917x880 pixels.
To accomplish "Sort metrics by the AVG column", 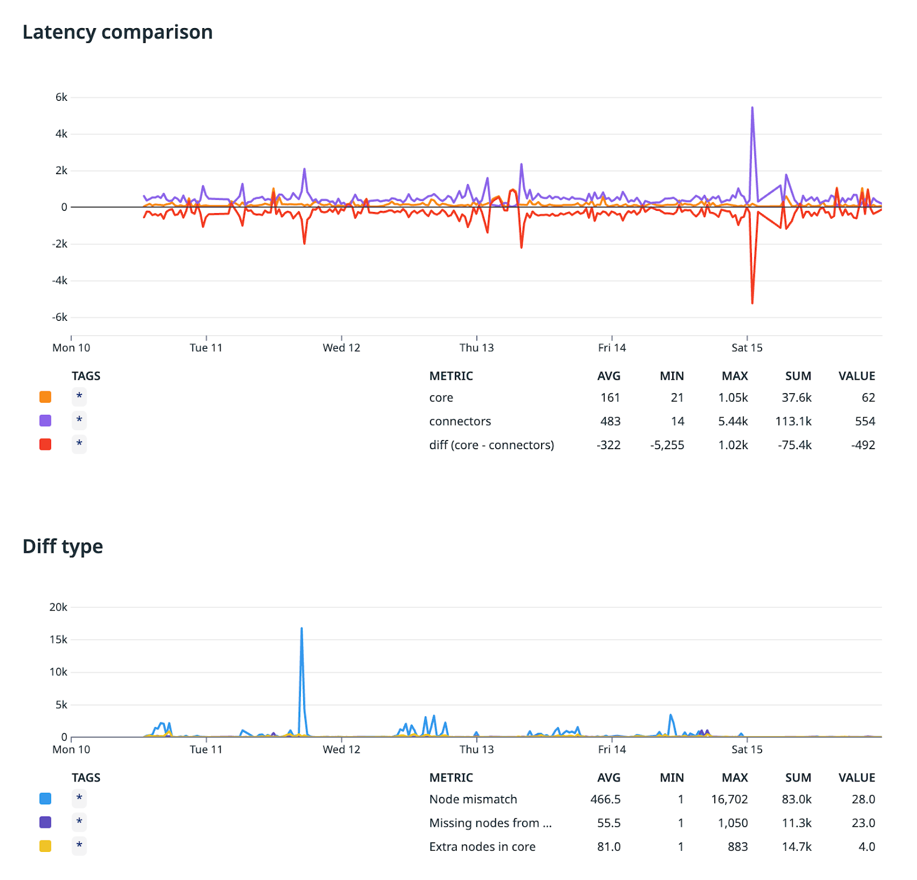I will (x=609, y=376).
